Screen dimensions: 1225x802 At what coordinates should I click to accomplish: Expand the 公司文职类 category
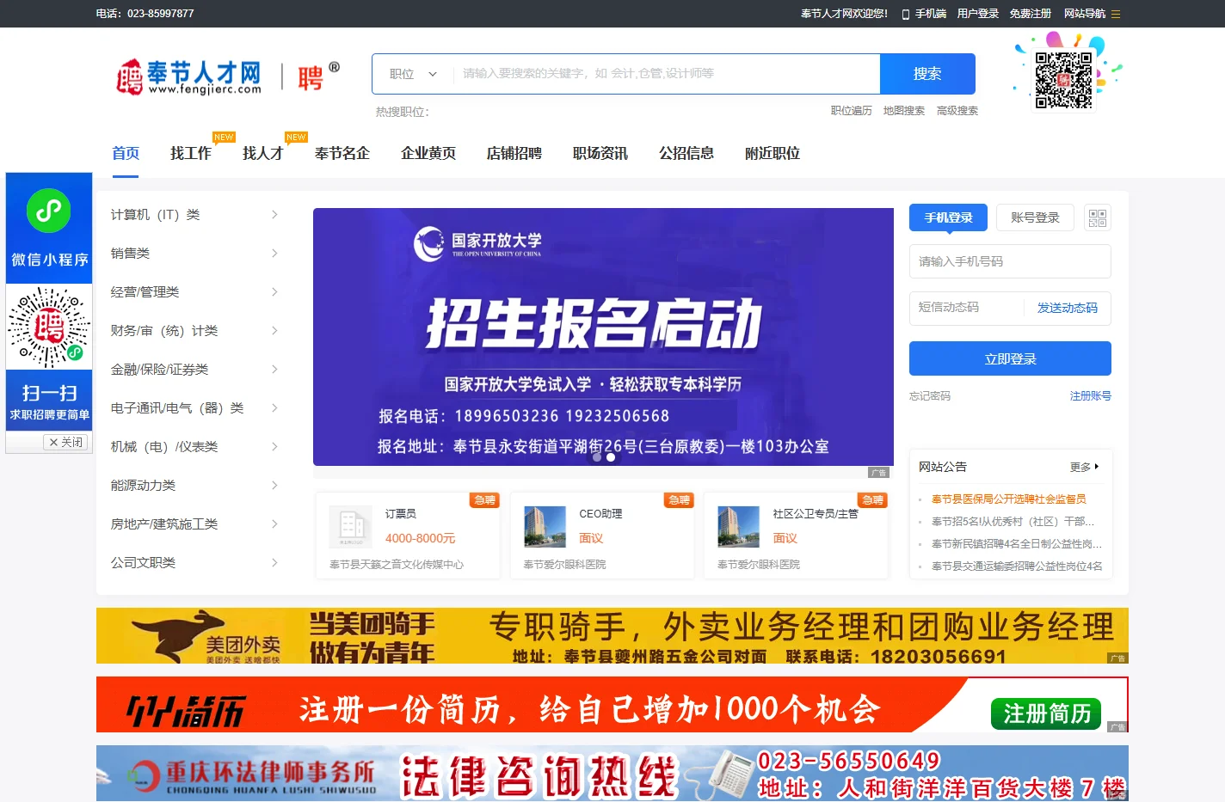(x=194, y=563)
